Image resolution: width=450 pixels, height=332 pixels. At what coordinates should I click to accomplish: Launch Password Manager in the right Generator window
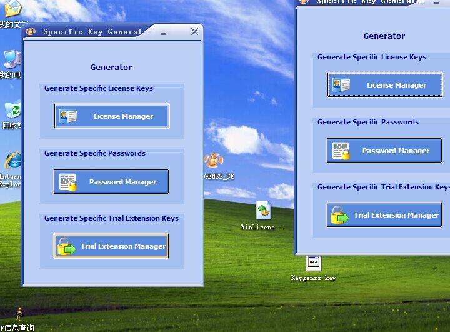[384, 150]
